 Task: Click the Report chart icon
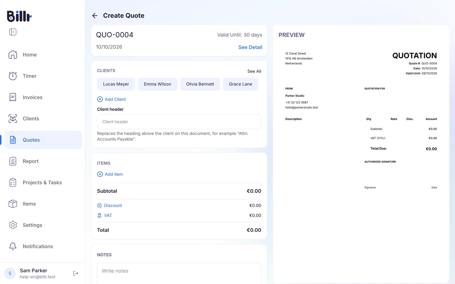(x=13, y=161)
